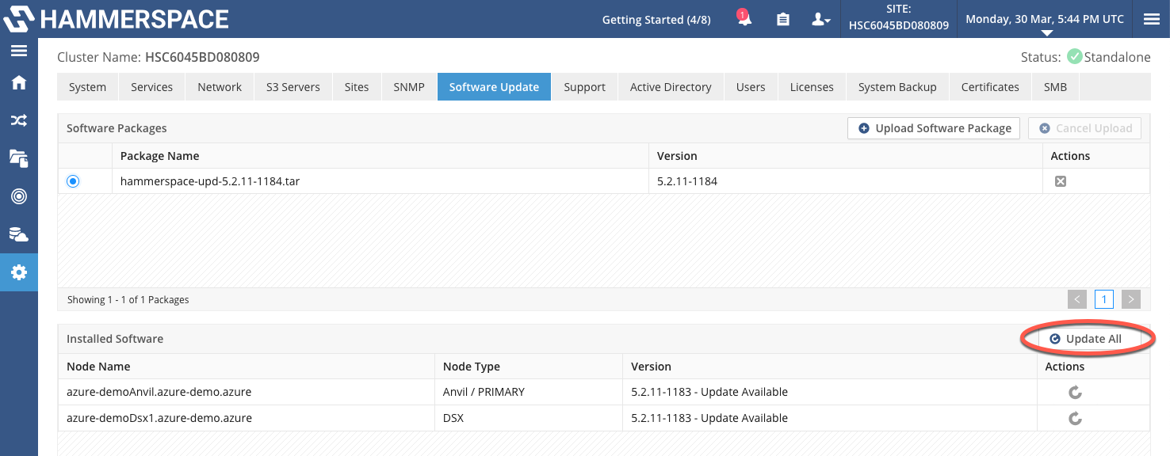1170x456 pixels.
Task: Update the azure-demoAnvil node via refresh icon
Action: click(1075, 392)
